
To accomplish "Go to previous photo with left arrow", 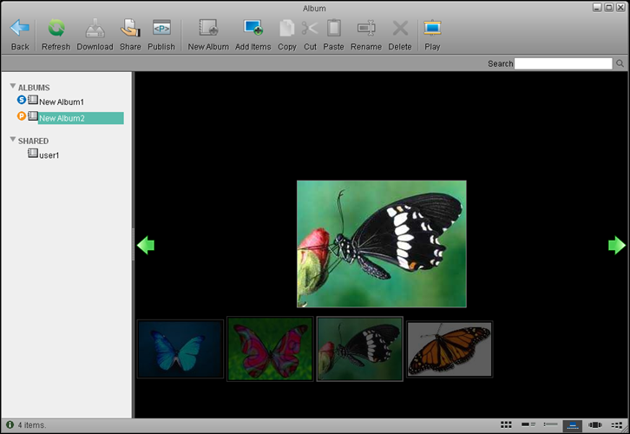I will (x=146, y=246).
